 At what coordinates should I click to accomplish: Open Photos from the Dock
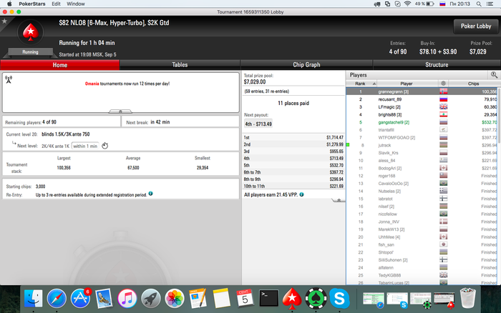click(x=175, y=299)
